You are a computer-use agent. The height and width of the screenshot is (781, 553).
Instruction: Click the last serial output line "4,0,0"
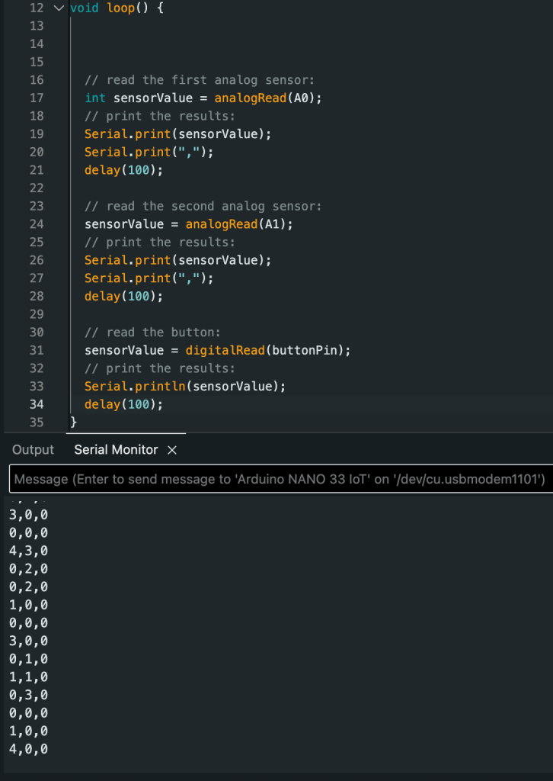click(x=28, y=749)
